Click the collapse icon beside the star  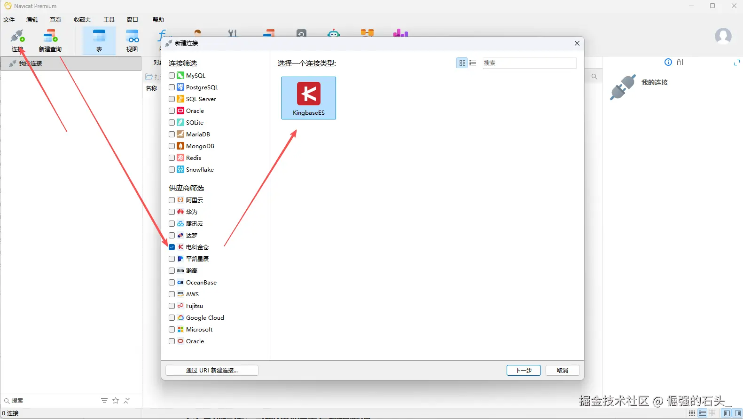127,401
